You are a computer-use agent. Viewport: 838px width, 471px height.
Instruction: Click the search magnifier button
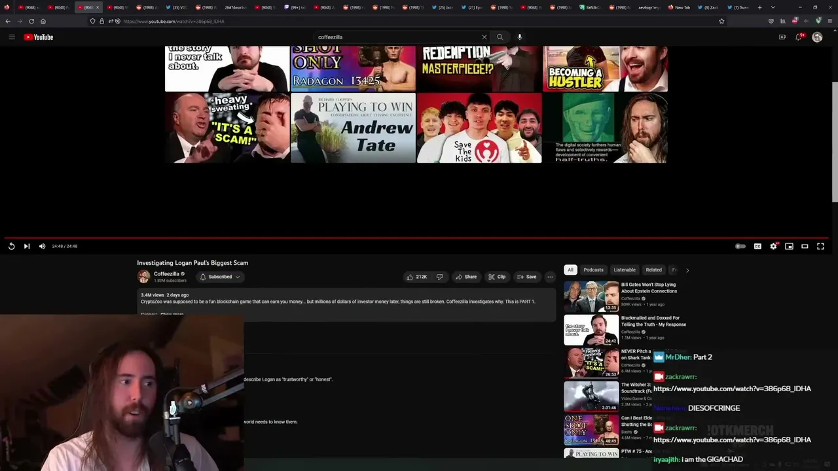pyautogui.click(x=500, y=37)
